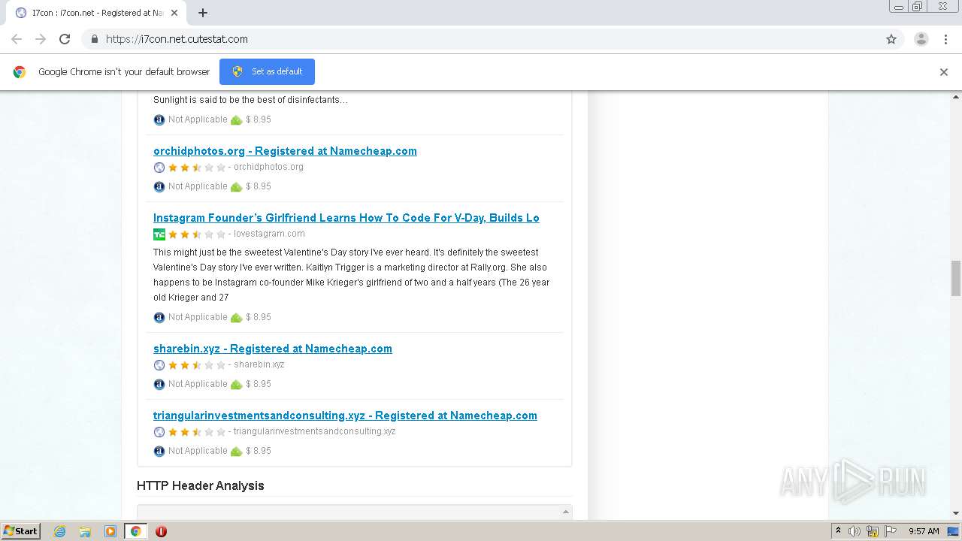Click worth money icon under orchidphotos.org
This screenshot has height=541, width=962.
[236, 187]
